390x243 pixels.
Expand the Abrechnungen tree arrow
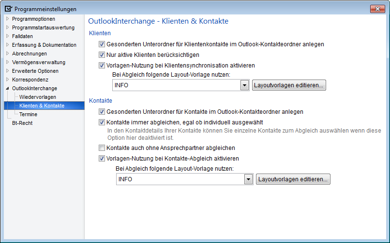pos(7,54)
